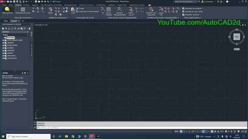The image size is (248, 139).
Task: Expand the Insérer des composants panel
Action: 23,18
